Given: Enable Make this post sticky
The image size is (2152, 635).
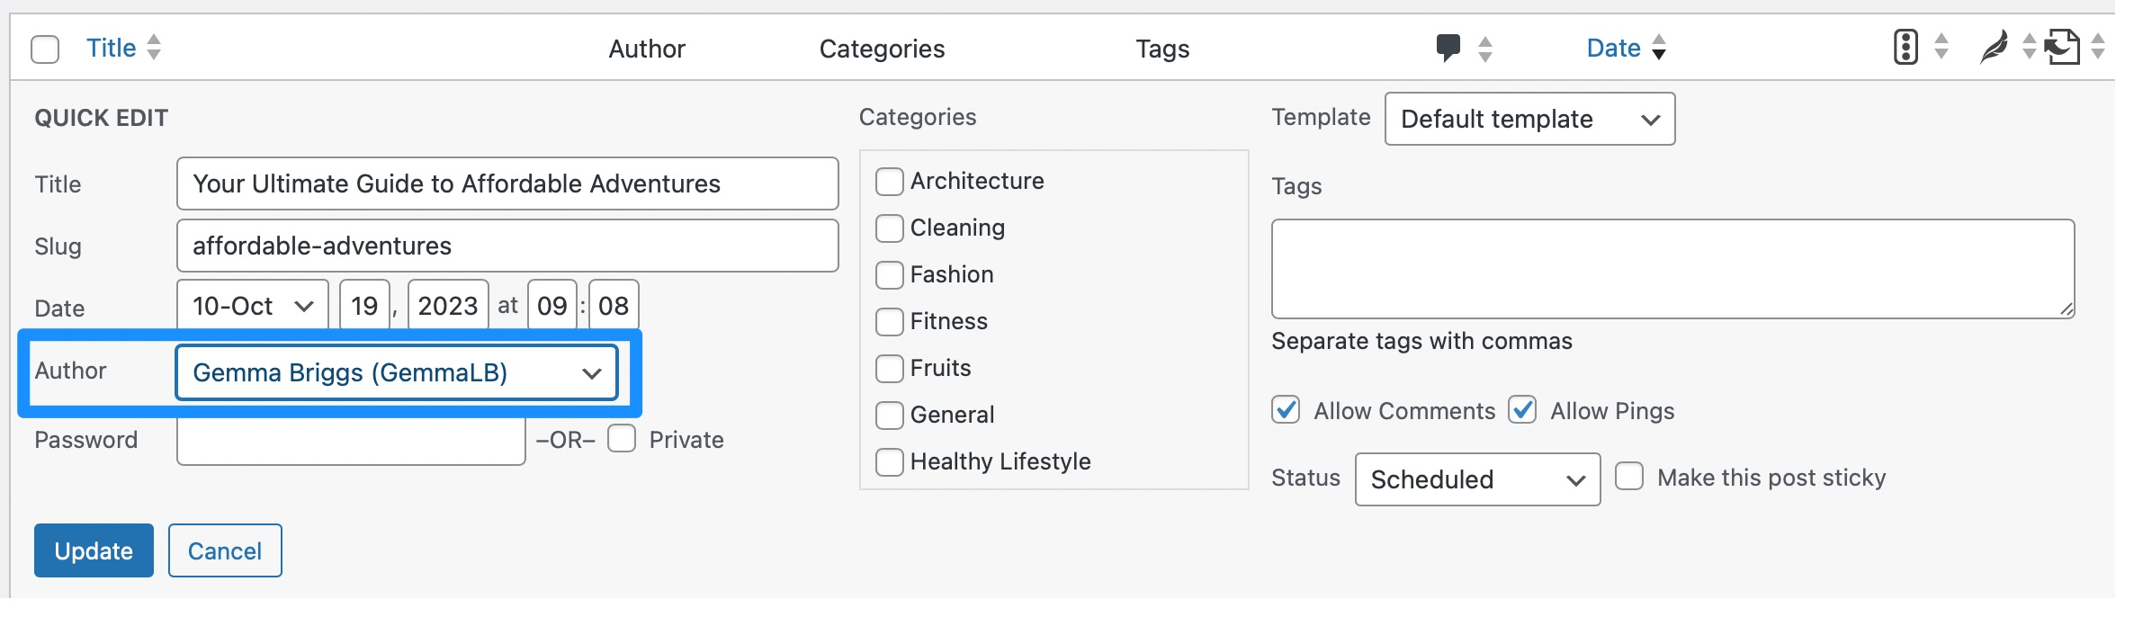Looking at the screenshot, I should 1629,478.
